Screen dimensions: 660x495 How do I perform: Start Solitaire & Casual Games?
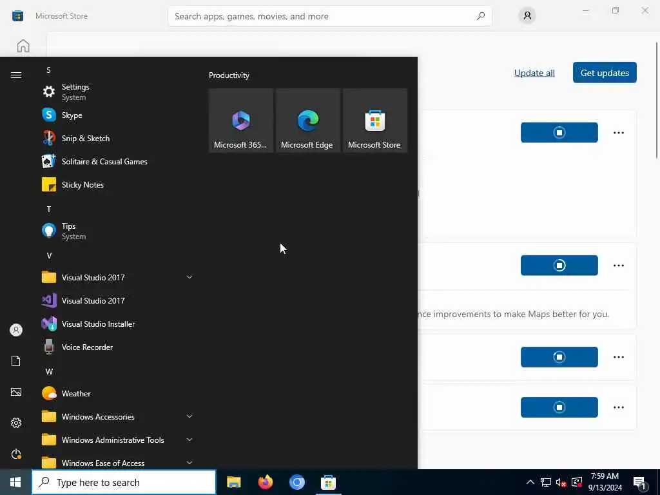118,161
